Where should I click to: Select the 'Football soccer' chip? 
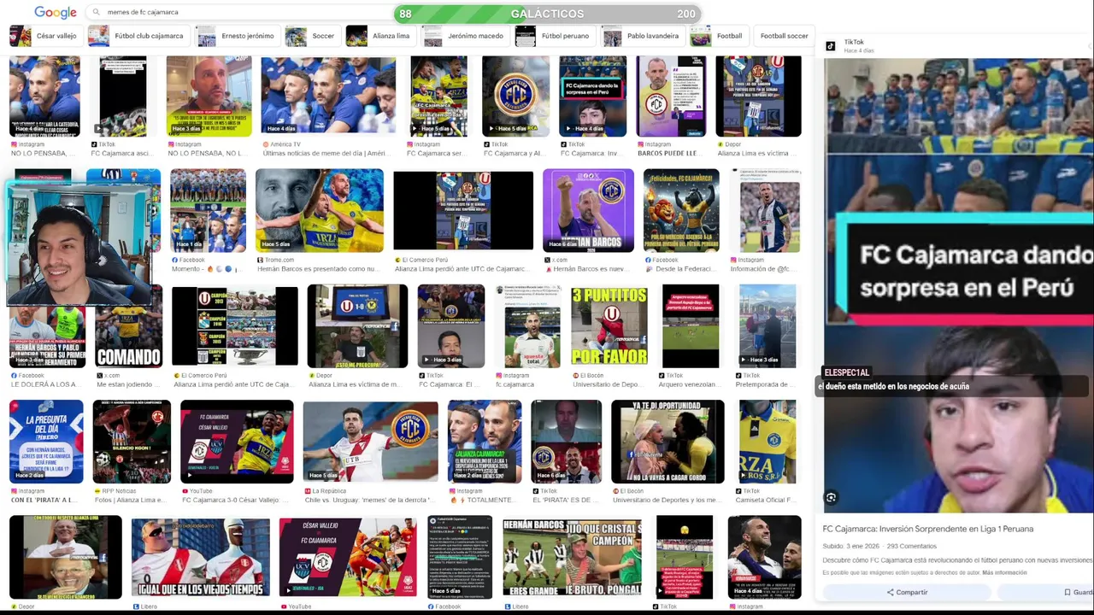pyautogui.click(x=784, y=36)
